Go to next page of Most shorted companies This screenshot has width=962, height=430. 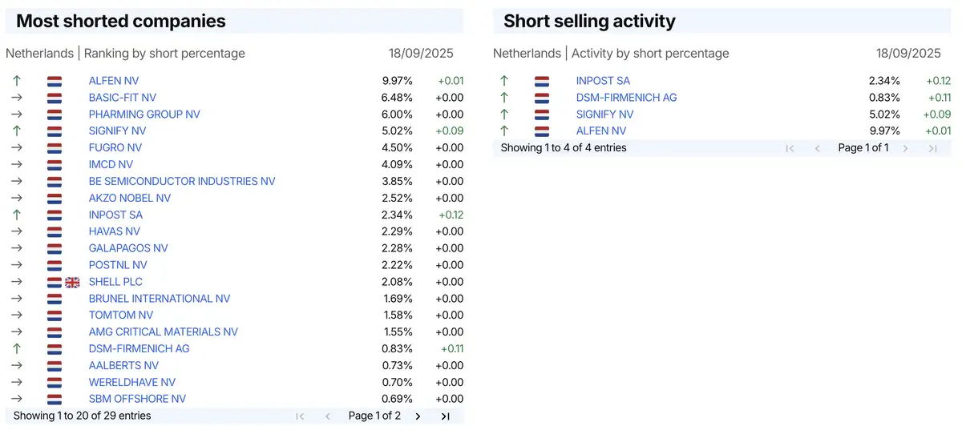[418, 416]
